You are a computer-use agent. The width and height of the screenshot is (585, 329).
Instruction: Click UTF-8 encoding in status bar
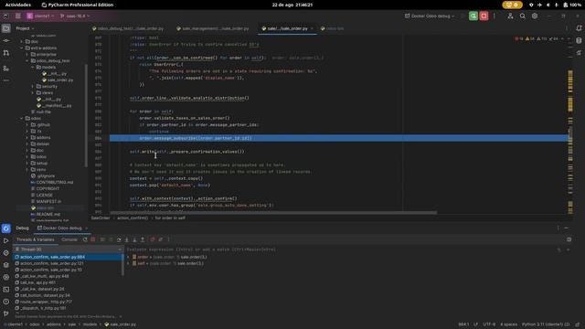tap(489, 324)
